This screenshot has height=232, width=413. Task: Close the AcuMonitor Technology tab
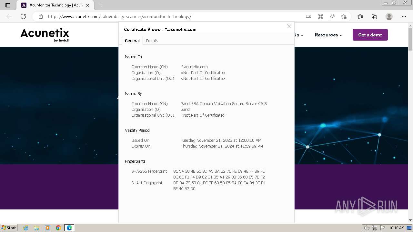87,5
